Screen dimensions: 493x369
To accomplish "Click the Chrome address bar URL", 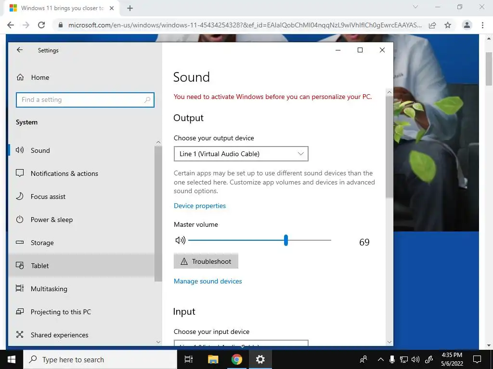I will point(245,25).
